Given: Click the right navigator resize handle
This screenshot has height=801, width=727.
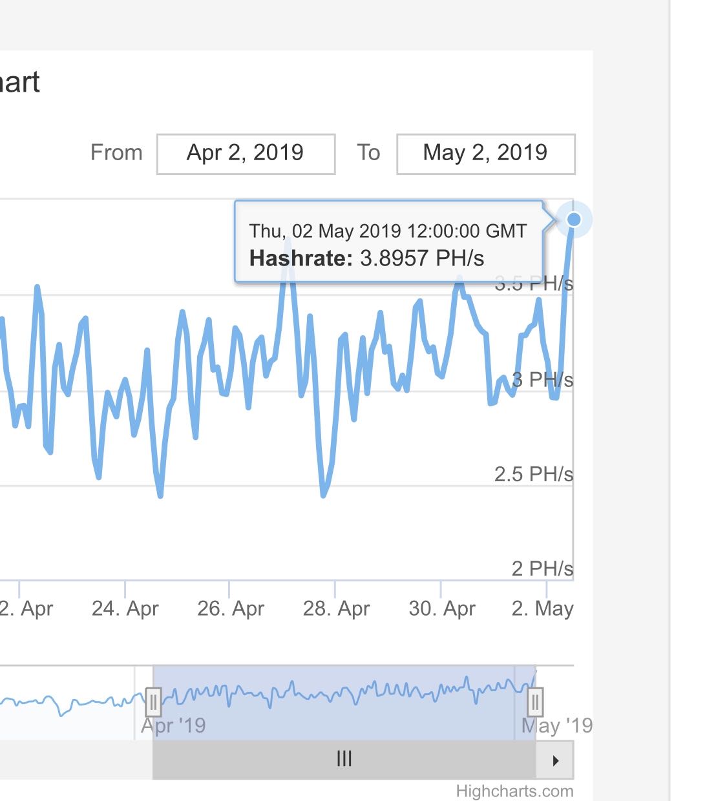Looking at the screenshot, I should 535,702.
